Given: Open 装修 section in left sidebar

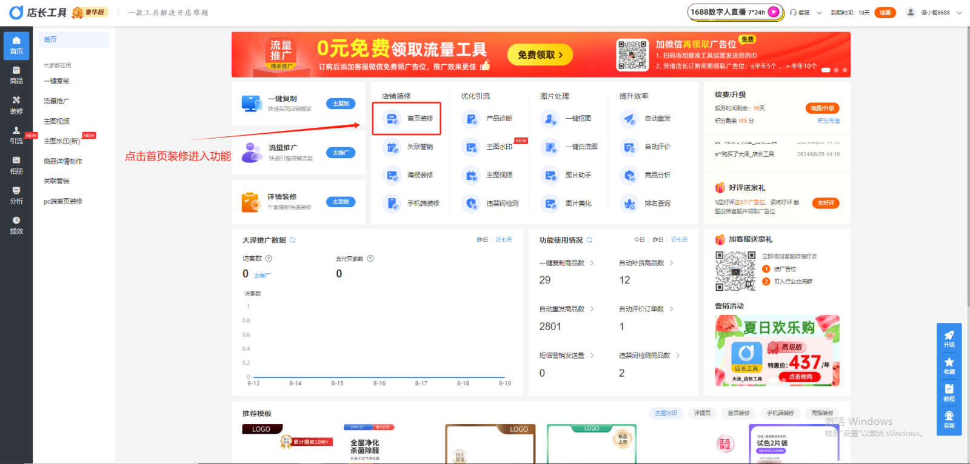Looking at the screenshot, I should click(x=16, y=106).
